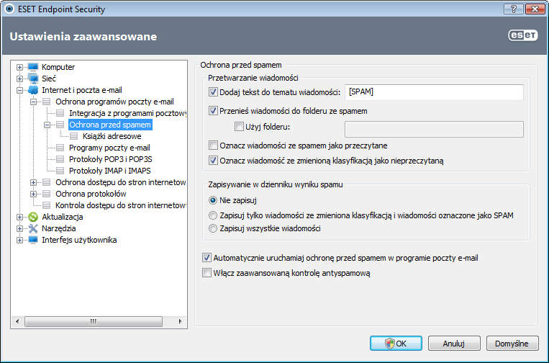Click the ESET eye icon in title bar
Viewport: 549px width, 363px height.
9,9
